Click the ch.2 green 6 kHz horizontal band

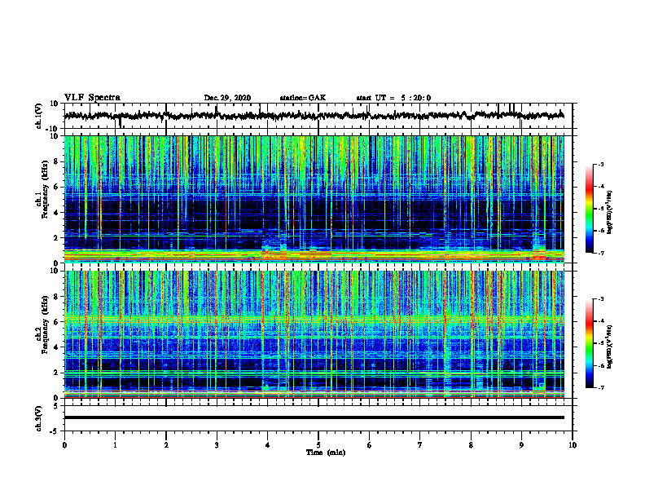314,319
